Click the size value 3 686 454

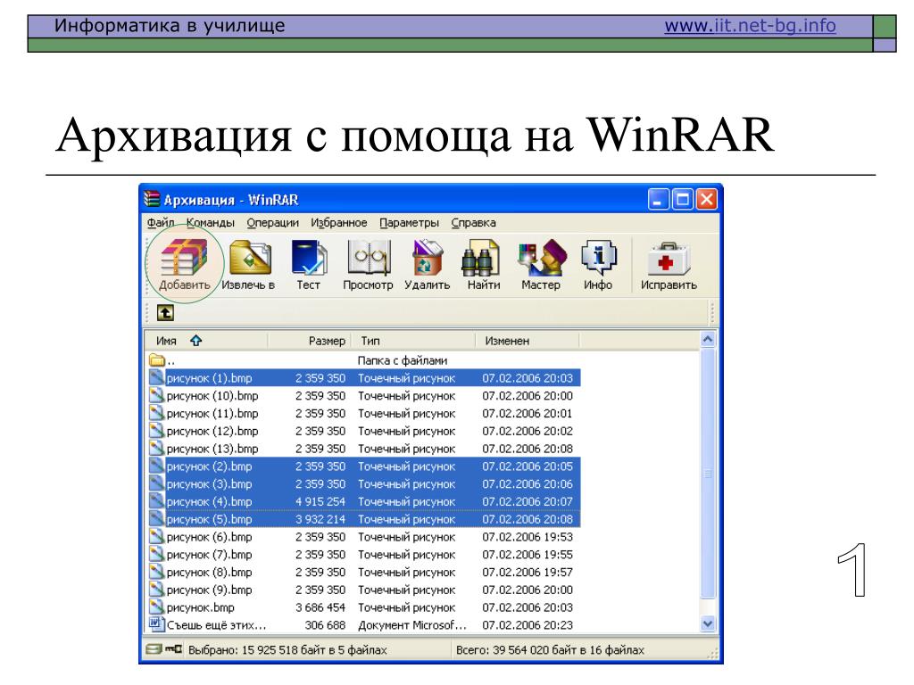(320, 607)
